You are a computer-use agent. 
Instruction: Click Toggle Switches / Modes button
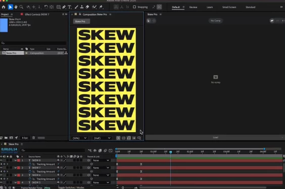coord(71,187)
